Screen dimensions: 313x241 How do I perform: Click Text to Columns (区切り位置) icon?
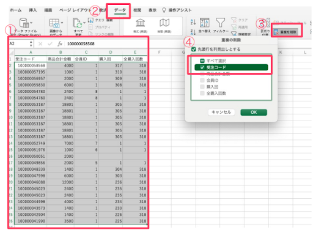266,23
